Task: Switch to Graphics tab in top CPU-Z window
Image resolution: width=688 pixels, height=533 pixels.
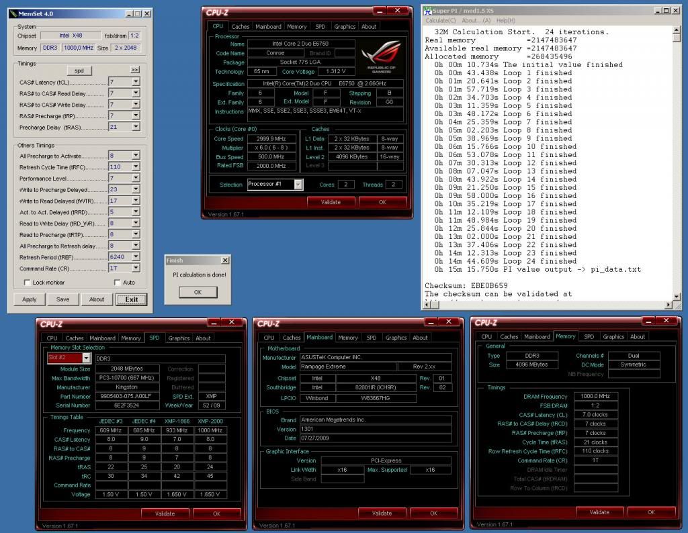Action: 345,27
